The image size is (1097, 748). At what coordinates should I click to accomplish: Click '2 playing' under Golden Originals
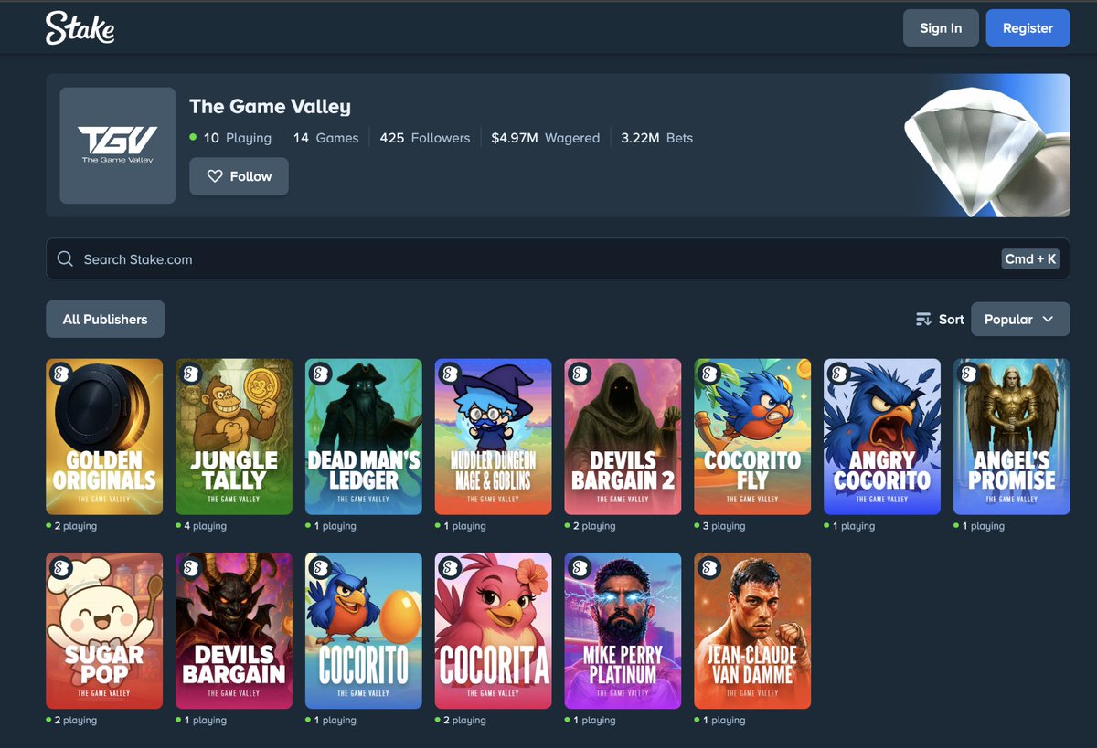[x=71, y=526]
